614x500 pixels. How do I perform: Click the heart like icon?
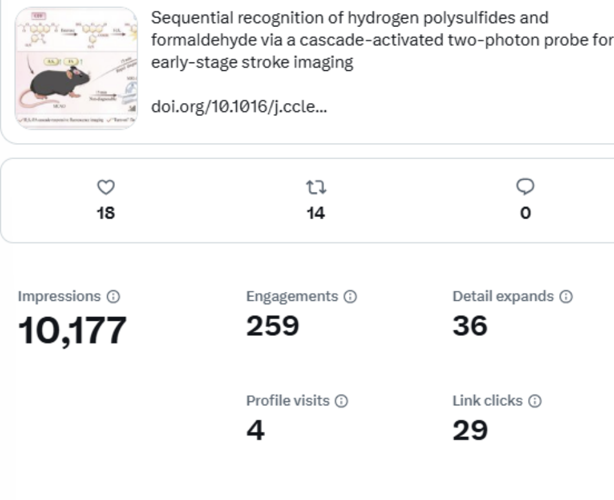pos(106,187)
